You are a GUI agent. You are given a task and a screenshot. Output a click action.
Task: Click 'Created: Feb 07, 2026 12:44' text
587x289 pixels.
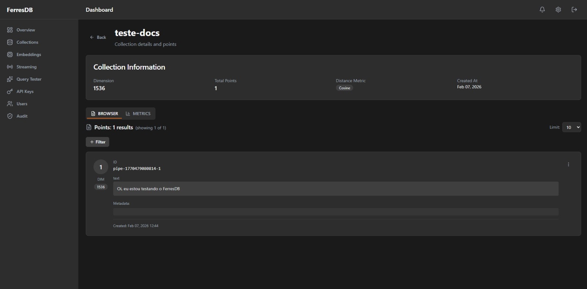(136, 226)
